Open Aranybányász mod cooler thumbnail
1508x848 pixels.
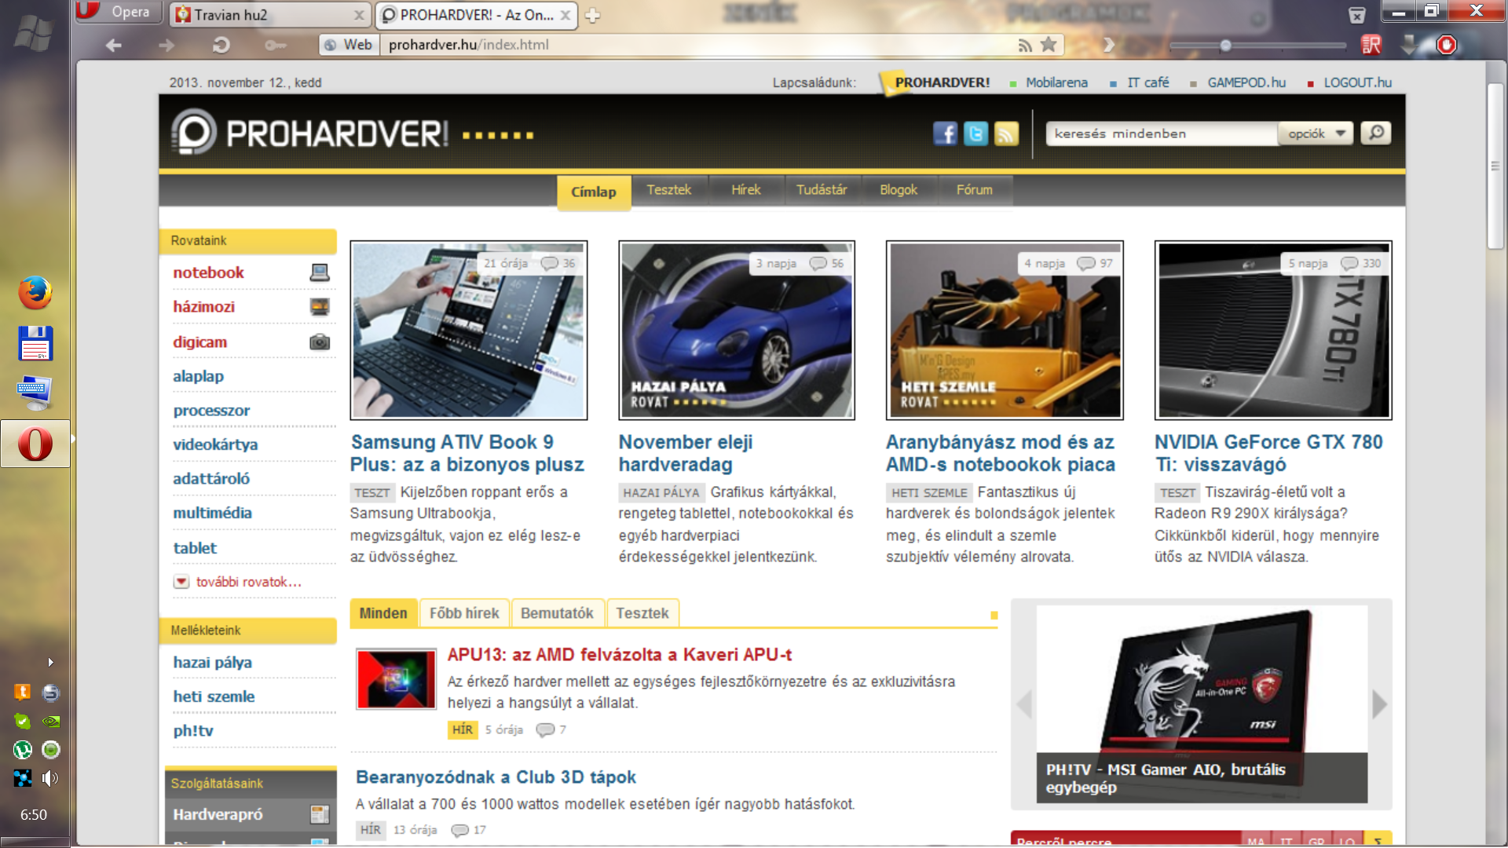click(1005, 330)
